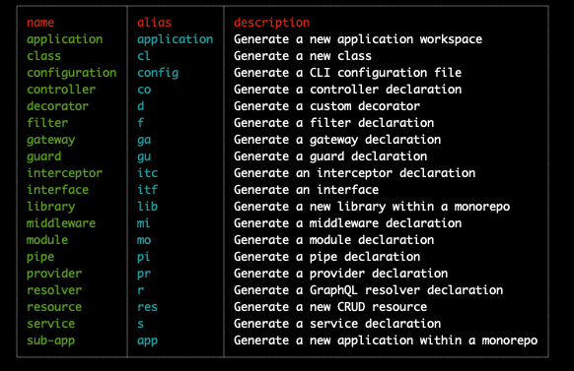Click the alias 'itf'
The width and height of the screenshot is (574, 371).
pos(148,190)
